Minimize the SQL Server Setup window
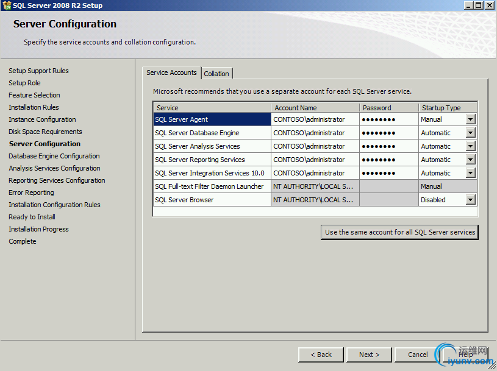Image resolution: width=497 pixels, height=371 pixels. [468, 5]
